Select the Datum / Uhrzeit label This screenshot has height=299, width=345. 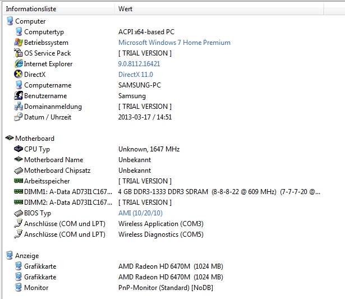point(48,117)
